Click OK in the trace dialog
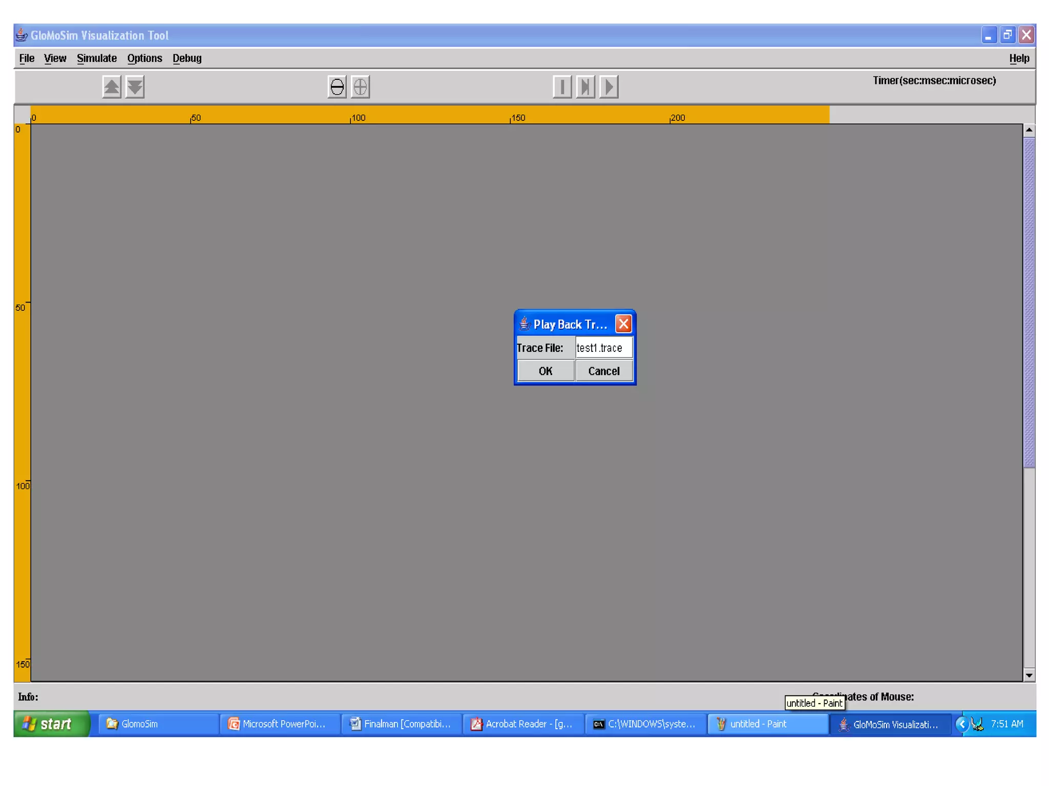The width and height of the screenshot is (1049, 786). (x=546, y=371)
